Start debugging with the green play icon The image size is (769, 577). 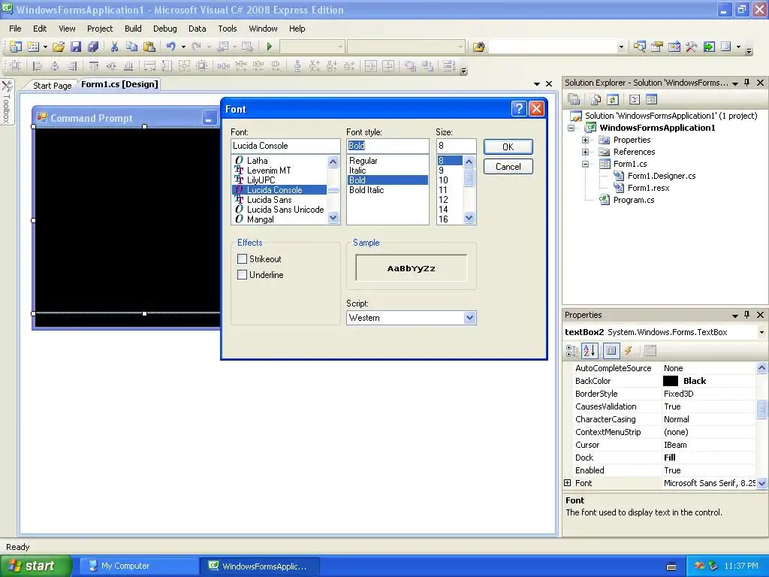coord(270,47)
